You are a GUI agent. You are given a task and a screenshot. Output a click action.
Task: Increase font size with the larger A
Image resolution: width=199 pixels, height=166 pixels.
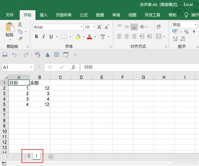pos(99,27)
